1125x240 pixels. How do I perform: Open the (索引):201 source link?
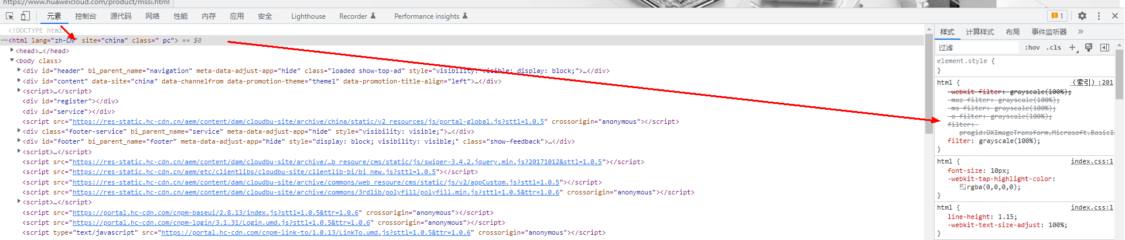point(1092,82)
